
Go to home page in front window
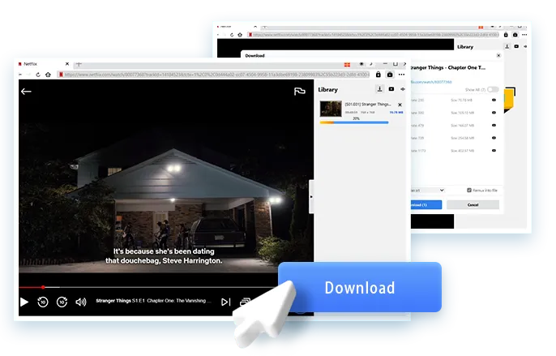49,75
